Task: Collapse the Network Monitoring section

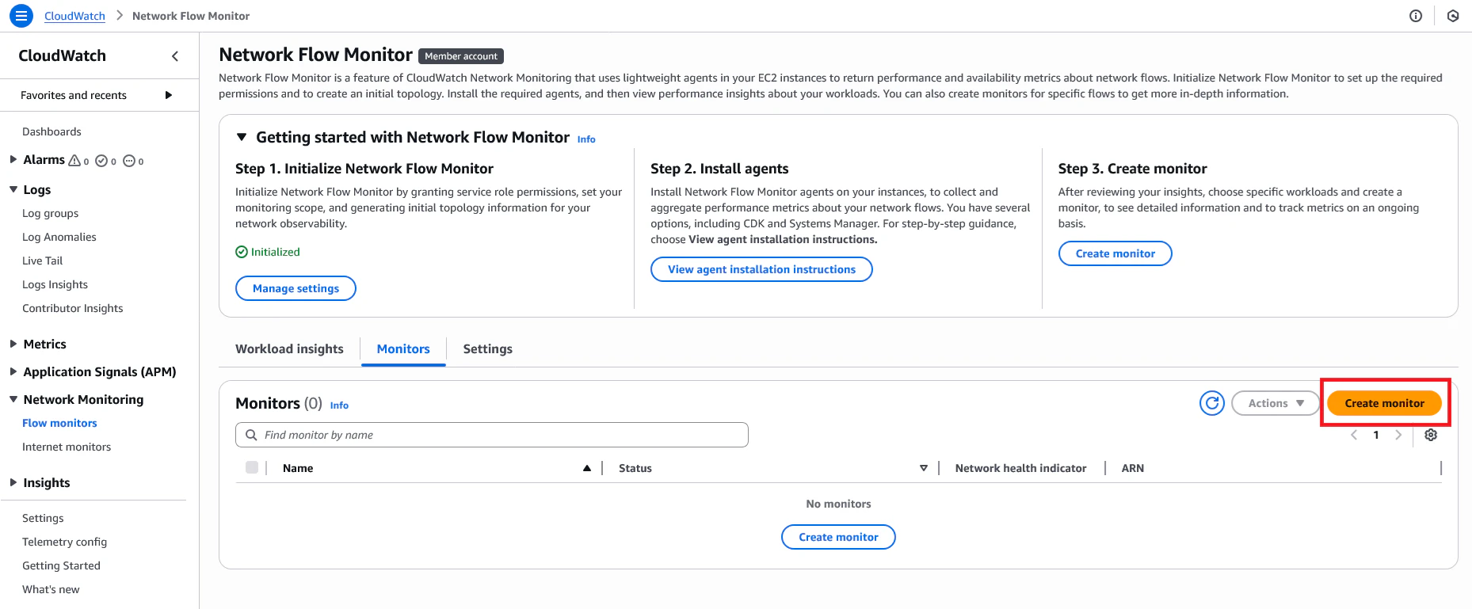Action: (13, 399)
